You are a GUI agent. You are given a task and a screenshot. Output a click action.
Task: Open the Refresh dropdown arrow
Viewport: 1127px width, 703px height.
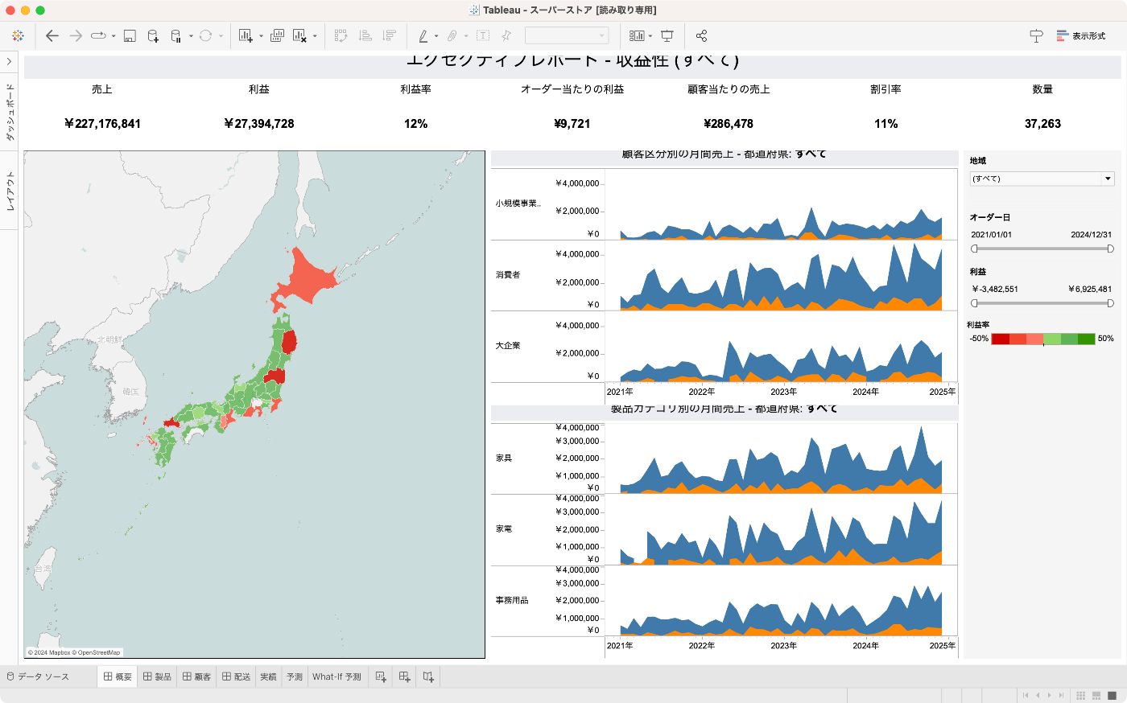coord(221,36)
